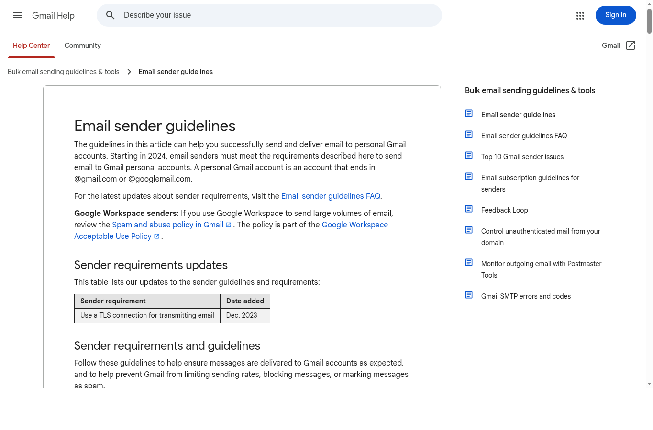Viewport: 653px width, 430px height.
Task: Open Google Workspace Acceptable Use Policy link
Action: 231,230
